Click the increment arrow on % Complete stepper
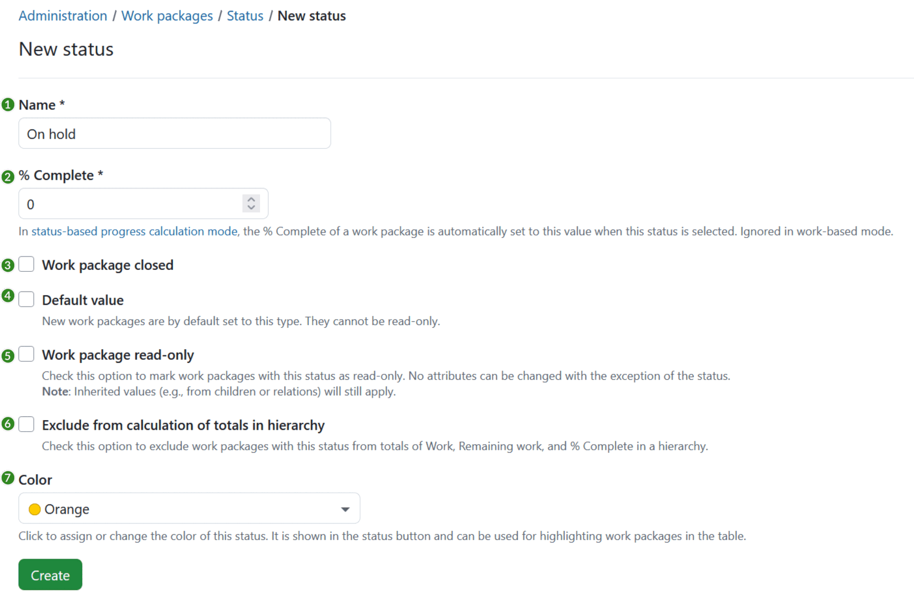914x608 pixels. [251, 199]
